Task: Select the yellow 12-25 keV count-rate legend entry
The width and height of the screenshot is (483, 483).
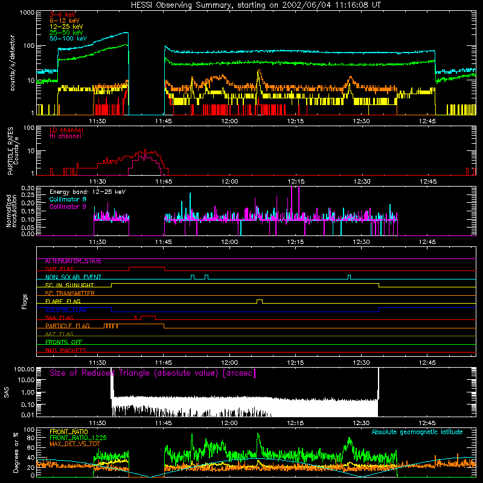Action: pos(66,27)
